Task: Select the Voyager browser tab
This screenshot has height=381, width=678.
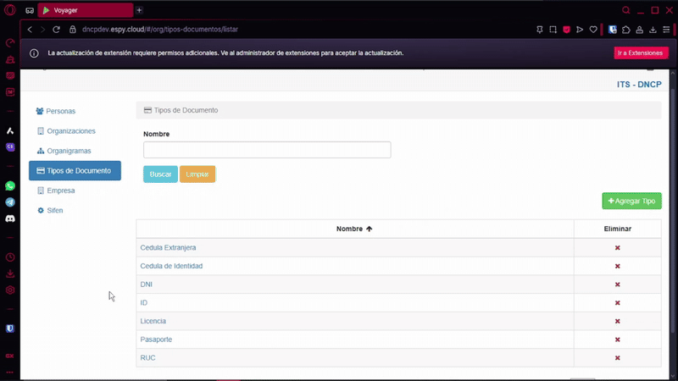Action: point(86,10)
